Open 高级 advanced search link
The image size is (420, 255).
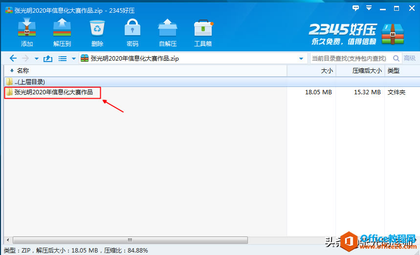[410, 58]
